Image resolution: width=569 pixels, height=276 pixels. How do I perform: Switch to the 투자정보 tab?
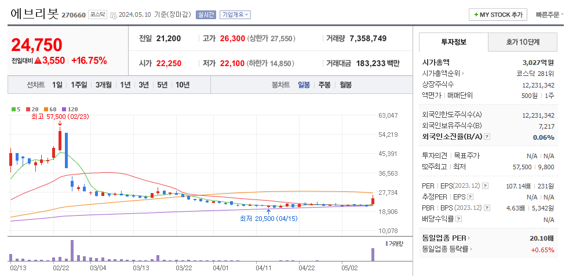pos(454,42)
